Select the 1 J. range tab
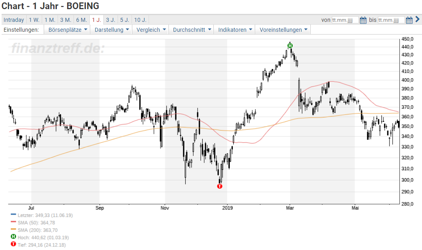Screen dimensions: 422x250 (x=96, y=20)
